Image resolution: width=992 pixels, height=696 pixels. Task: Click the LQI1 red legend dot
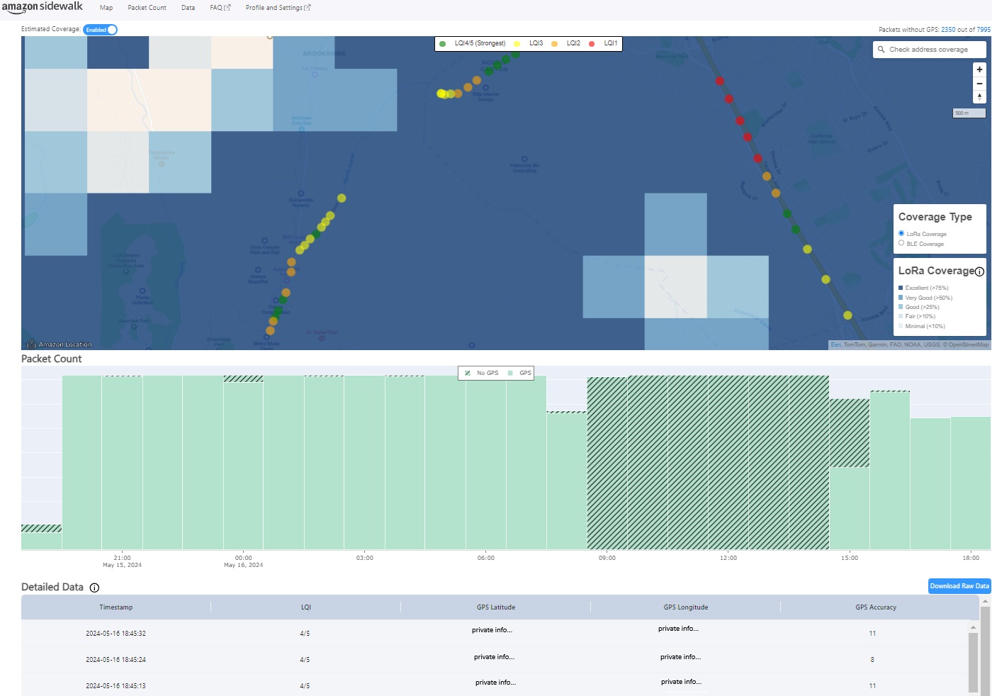coord(592,44)
